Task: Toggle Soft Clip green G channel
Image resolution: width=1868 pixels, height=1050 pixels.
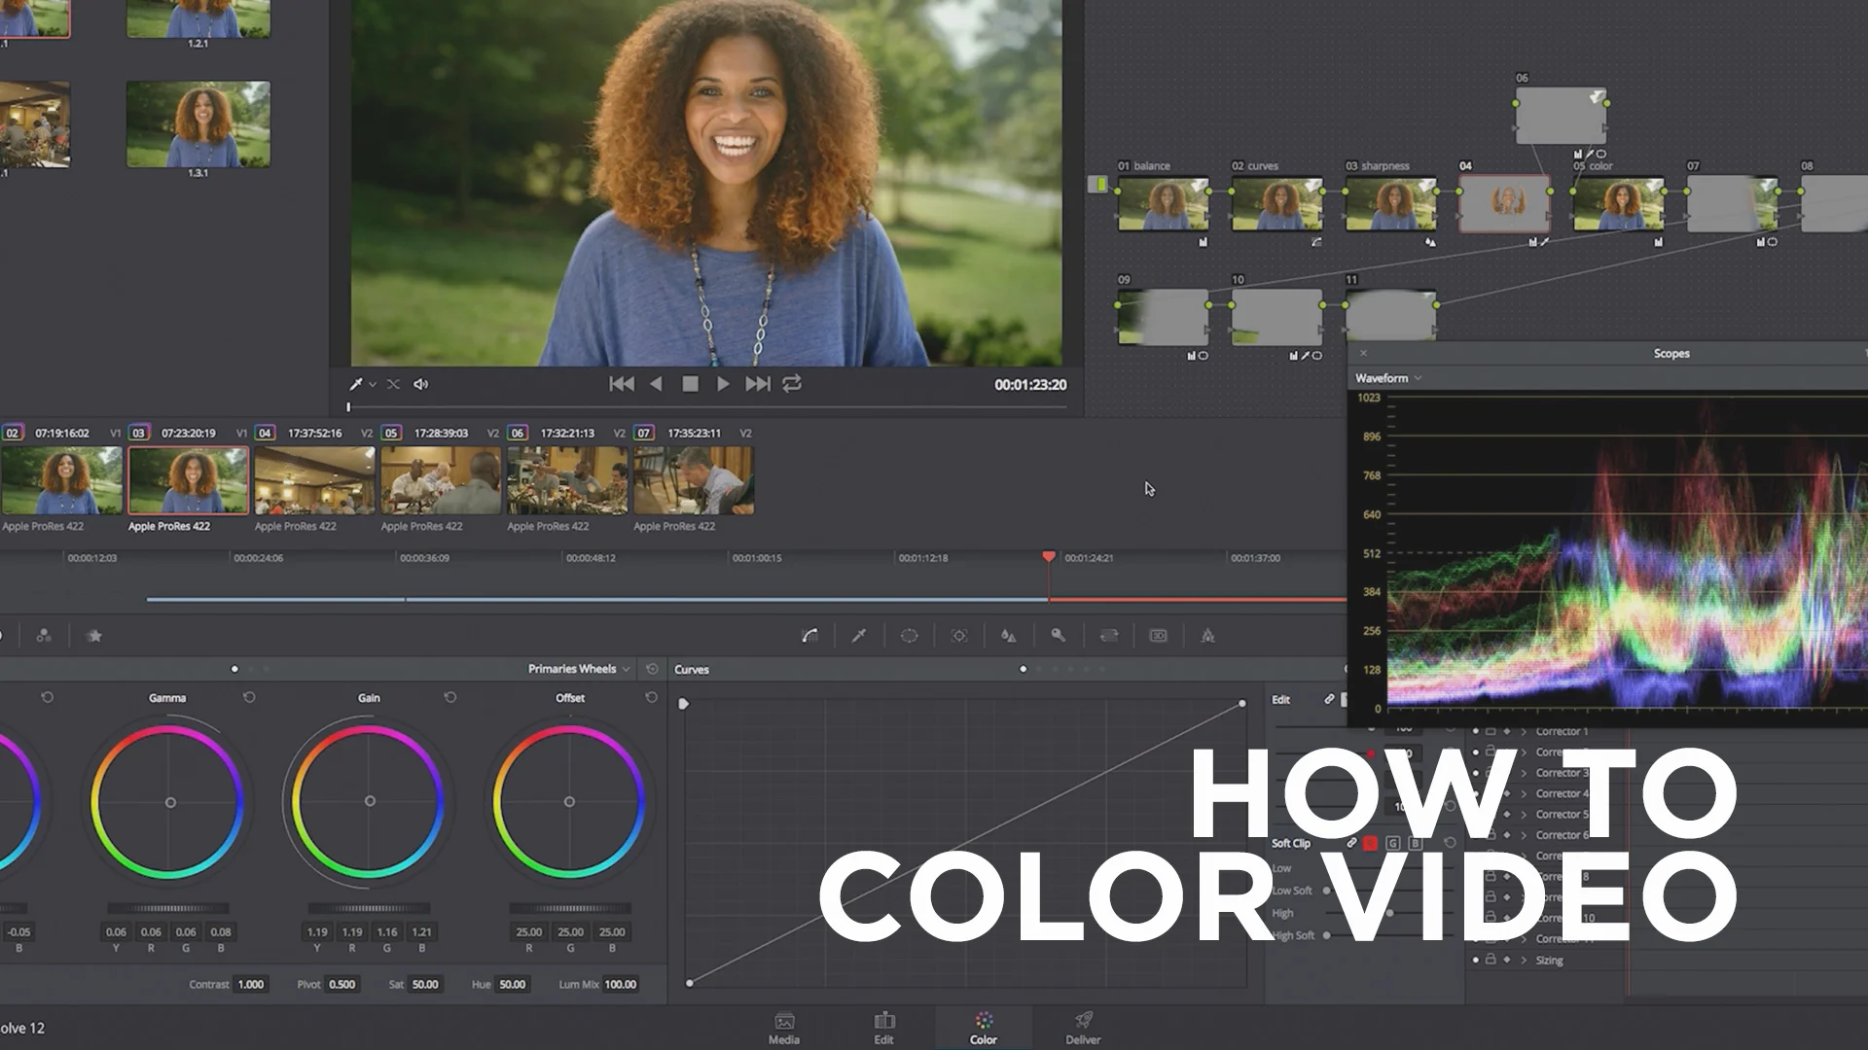Action: (1393, 843)
